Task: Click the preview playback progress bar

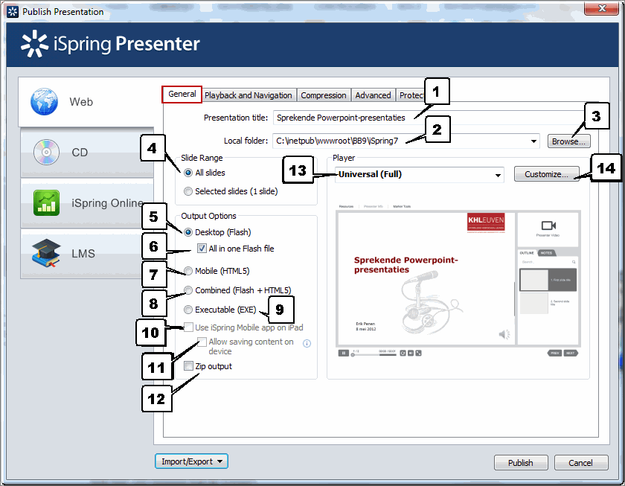Action: (374, 354)
